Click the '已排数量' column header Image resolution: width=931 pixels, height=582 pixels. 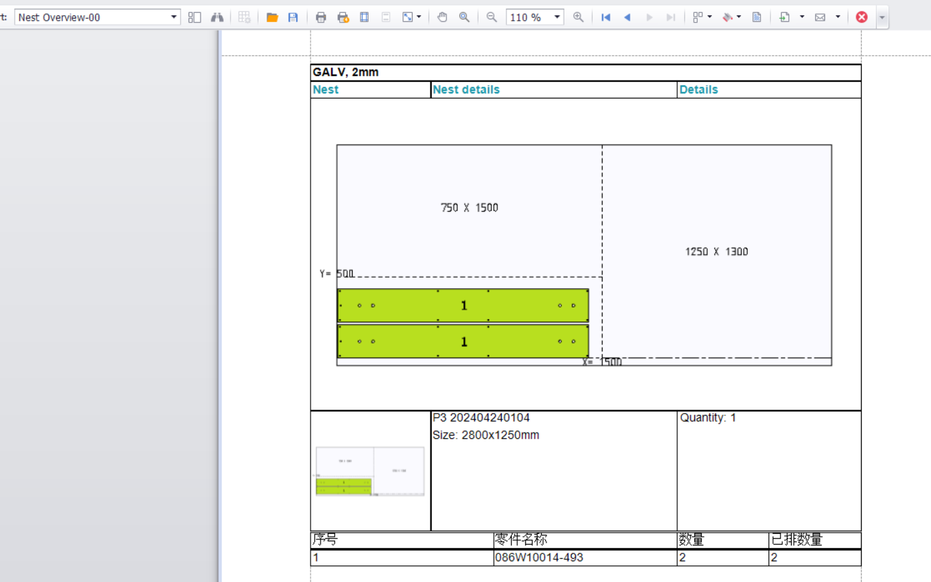click(796, 539)
